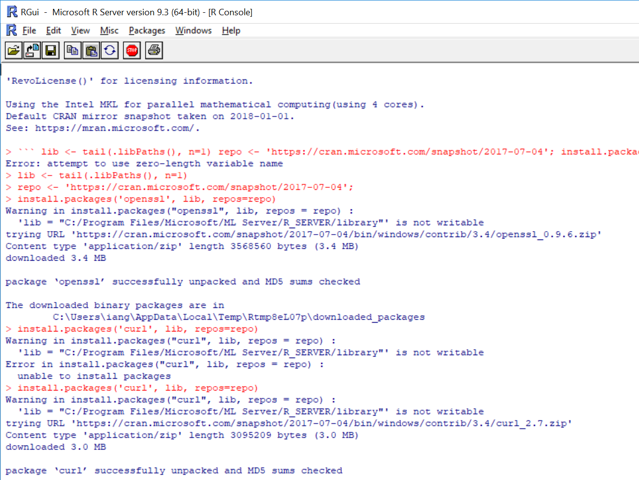Image resolution: width=639 pixels, height=480 pixels.
Task: Click the install.packages('openssl', lib, repos=repo) command
Action: [x=146, y=199]
